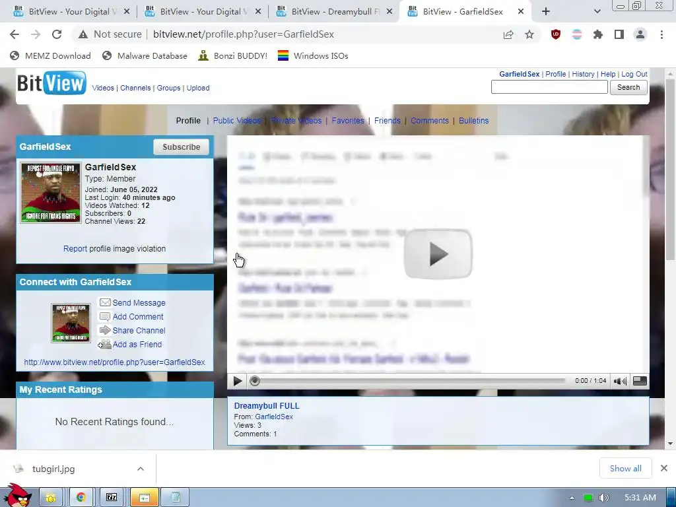Click the From GarfieldSex uploader link

pyautogui.click(x=274, y=417)
